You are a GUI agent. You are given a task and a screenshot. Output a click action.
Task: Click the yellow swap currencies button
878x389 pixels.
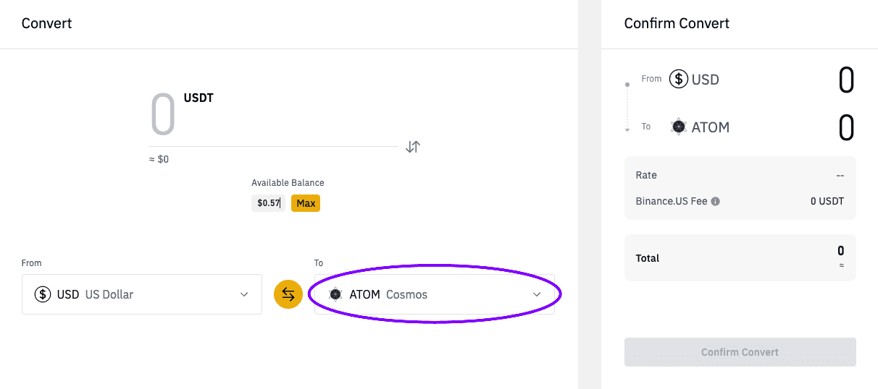tap(288, 294)
